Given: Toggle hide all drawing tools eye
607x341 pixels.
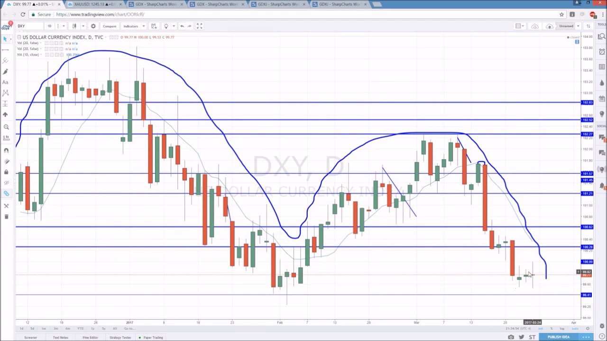Looking at the screenshot, I should pos(6,183).
